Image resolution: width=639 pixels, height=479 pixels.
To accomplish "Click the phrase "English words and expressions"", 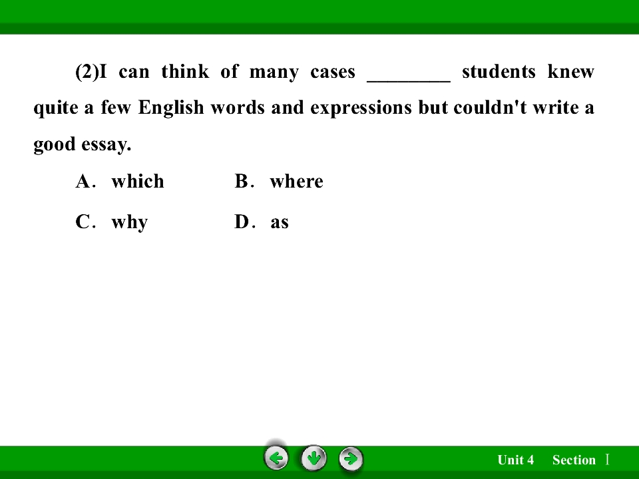I will tap(275, 108).
